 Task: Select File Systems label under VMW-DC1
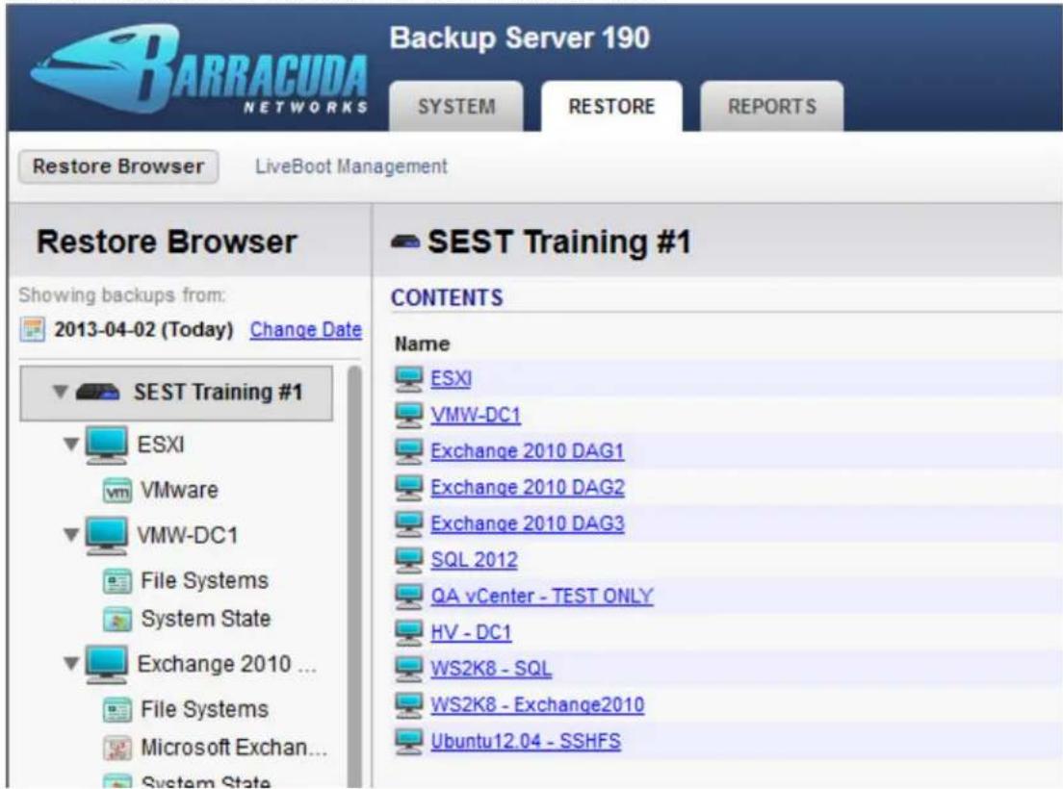tap(205, 581)
